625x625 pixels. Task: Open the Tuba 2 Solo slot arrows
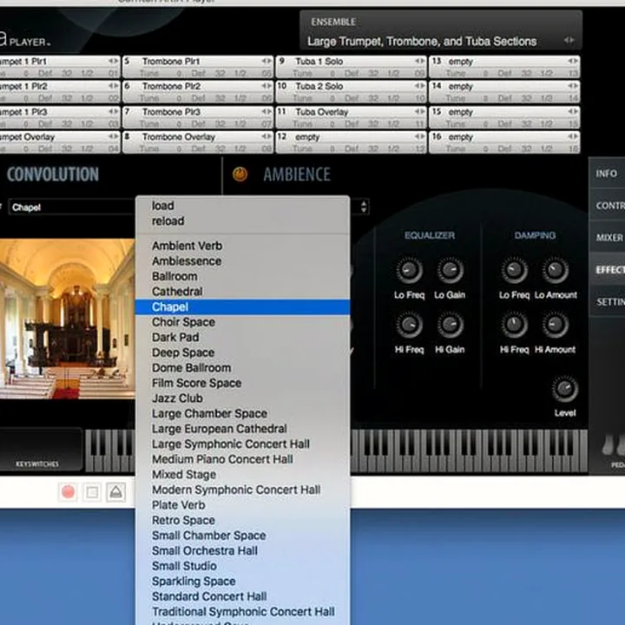(x=420, y=86)
